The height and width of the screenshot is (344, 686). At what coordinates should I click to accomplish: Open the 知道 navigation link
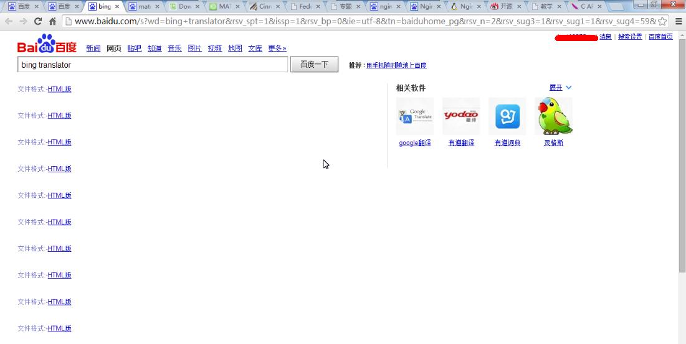tap(155, 49)
